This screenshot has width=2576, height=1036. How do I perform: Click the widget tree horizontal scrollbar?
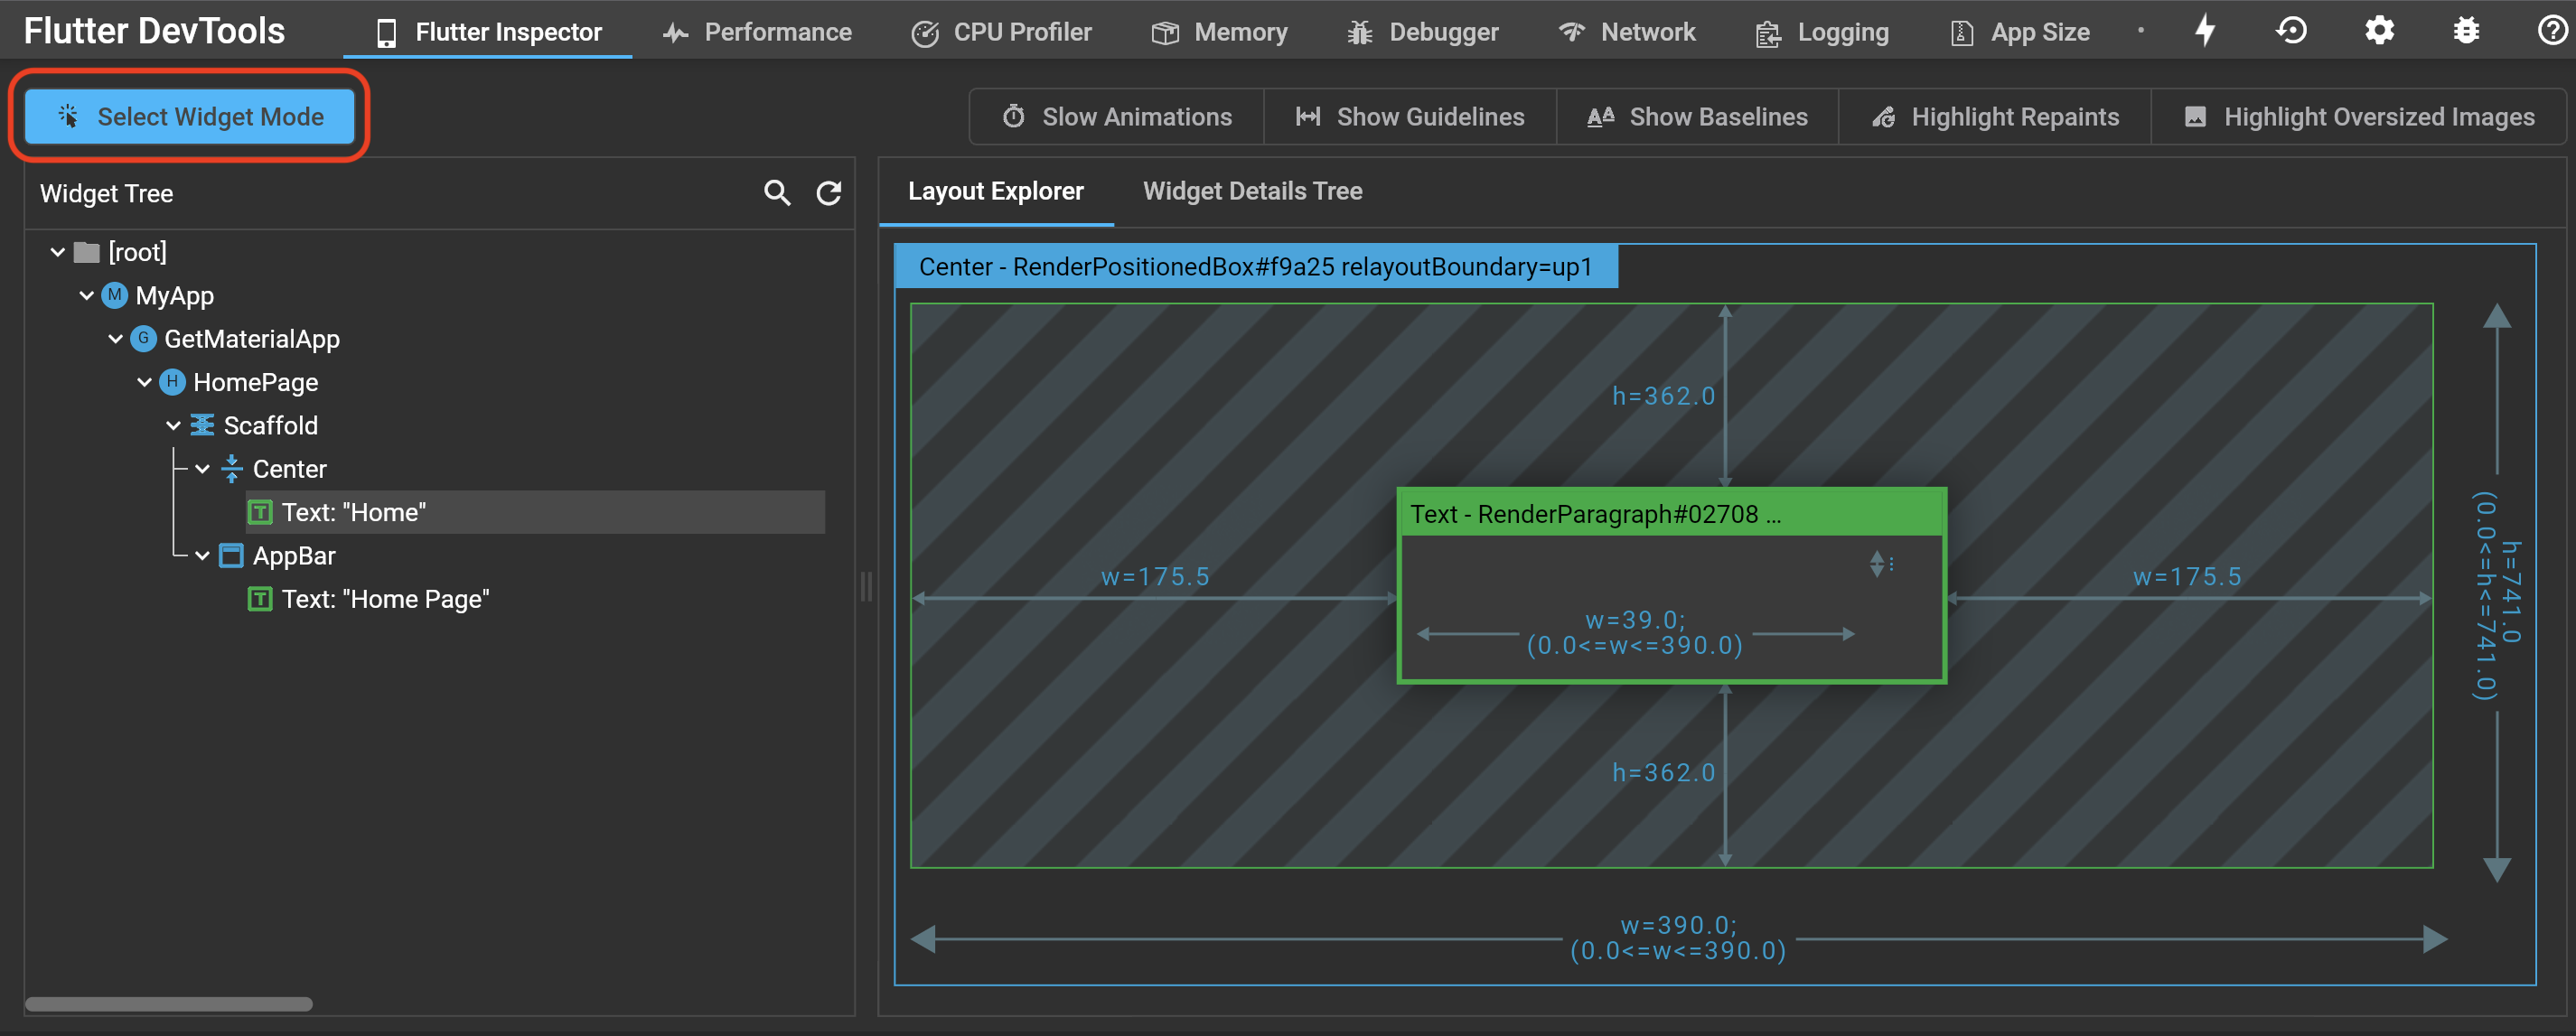168,1003
